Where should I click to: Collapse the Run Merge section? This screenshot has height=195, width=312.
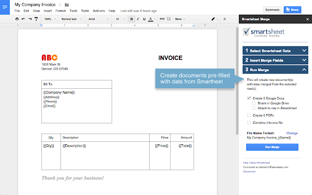[275, 70]
